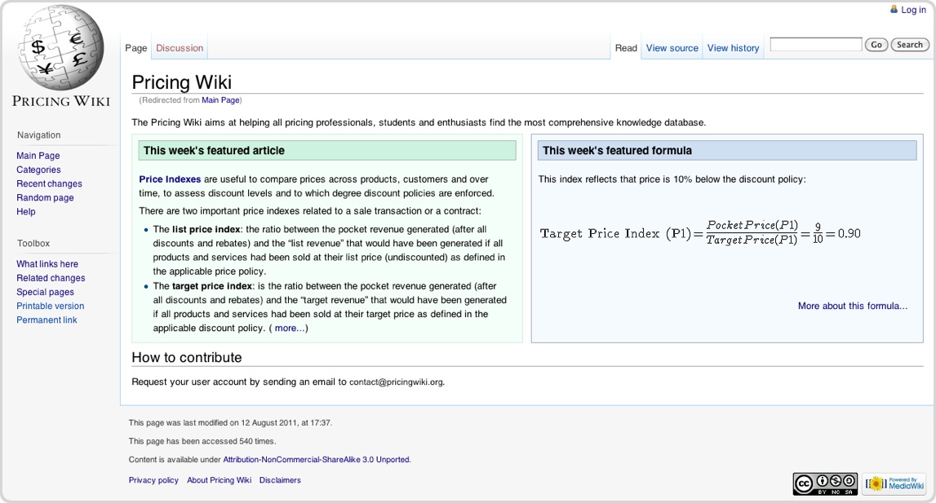
Task: Go to Main Page in navigation
Action: (38, 156)
